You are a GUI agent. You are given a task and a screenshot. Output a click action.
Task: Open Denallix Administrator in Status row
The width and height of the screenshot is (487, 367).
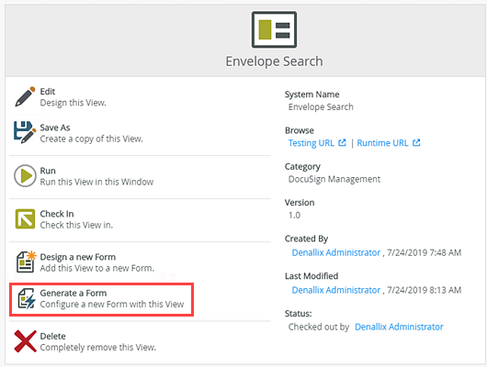pyautogui.click(x=399, y=327)
